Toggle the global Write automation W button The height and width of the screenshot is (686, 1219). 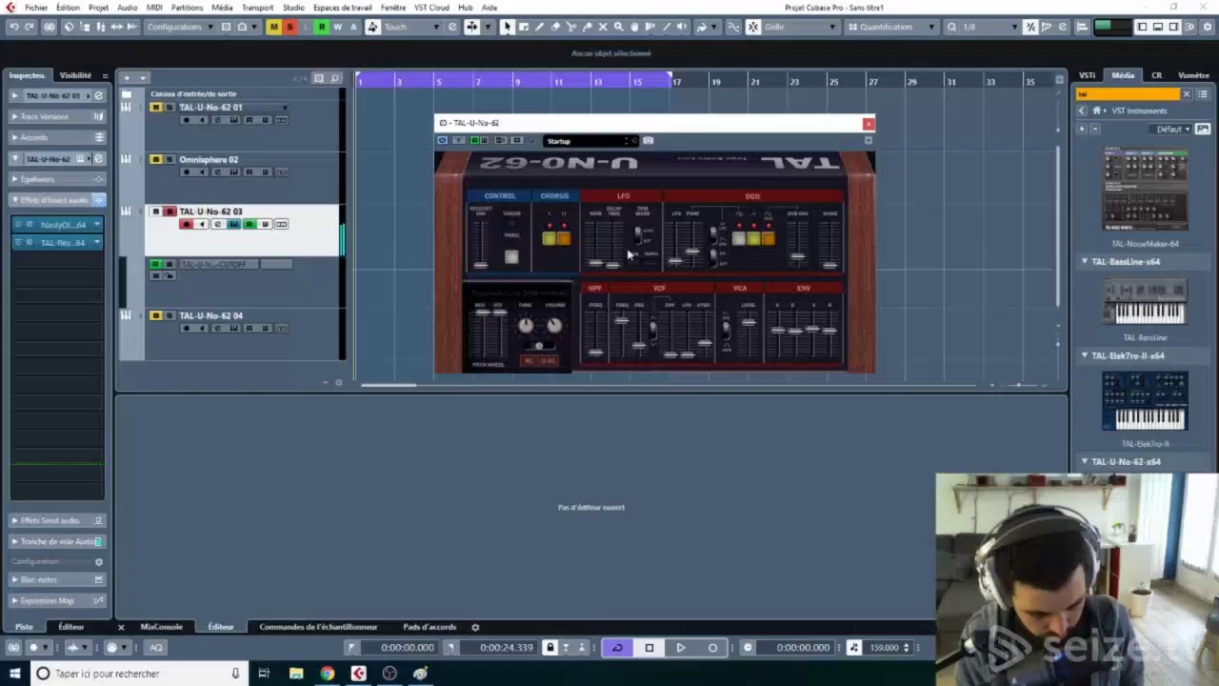(337, 27)
